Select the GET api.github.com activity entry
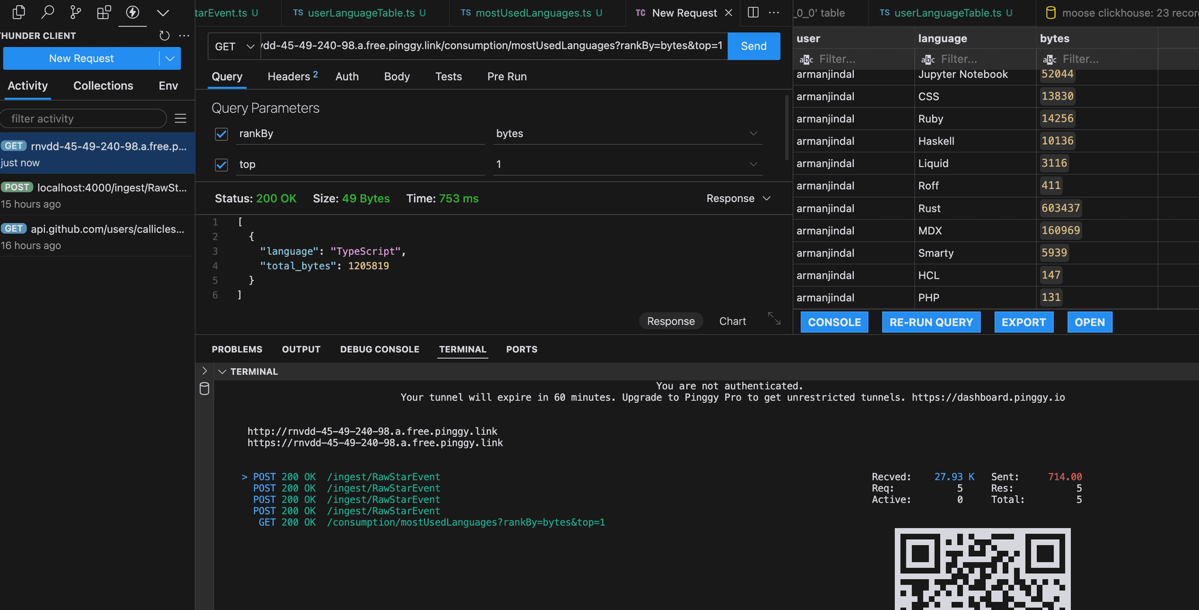Viewport: 1199px width, 610px height. (97, 237)
